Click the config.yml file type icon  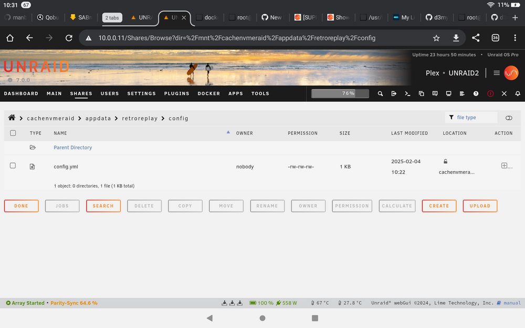tap(32, 166)
